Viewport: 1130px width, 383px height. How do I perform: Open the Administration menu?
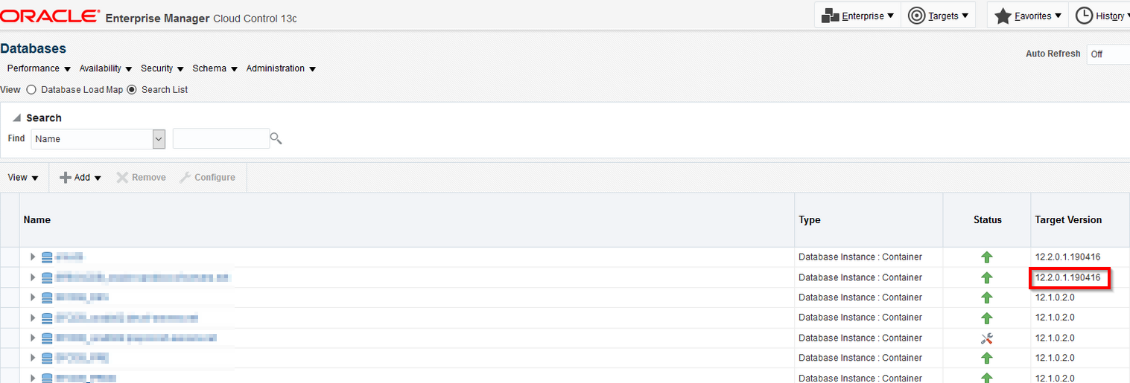(x=281, y=68)
